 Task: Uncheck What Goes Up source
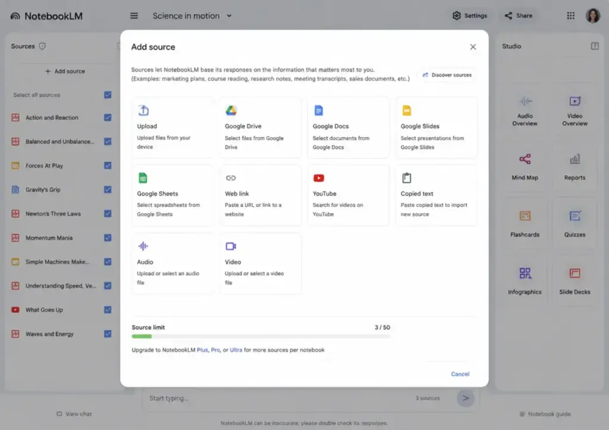108,310
